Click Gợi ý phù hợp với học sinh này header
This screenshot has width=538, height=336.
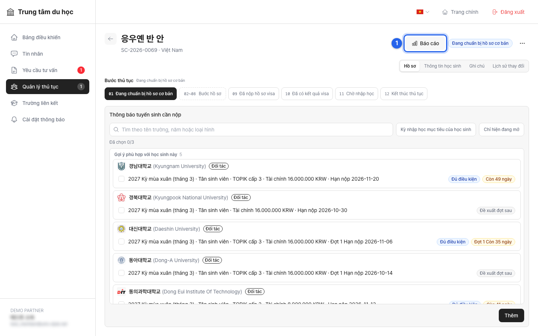[146, 155]
